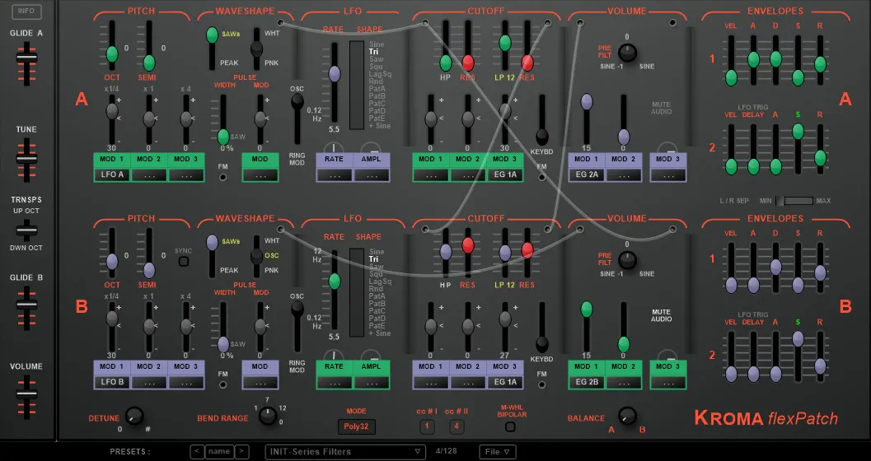Toggle the section B Sync checkbox

[x=183, y=261]
